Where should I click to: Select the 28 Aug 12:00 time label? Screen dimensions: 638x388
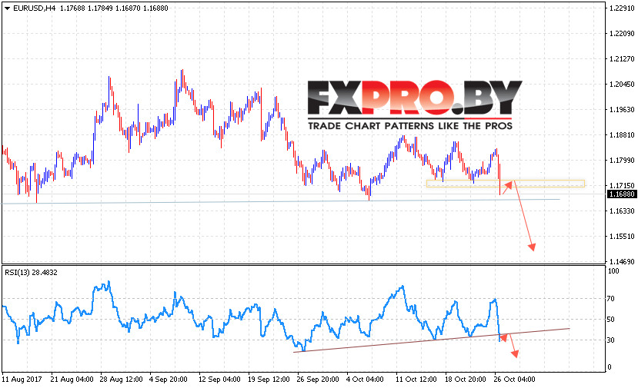(122, 379)
